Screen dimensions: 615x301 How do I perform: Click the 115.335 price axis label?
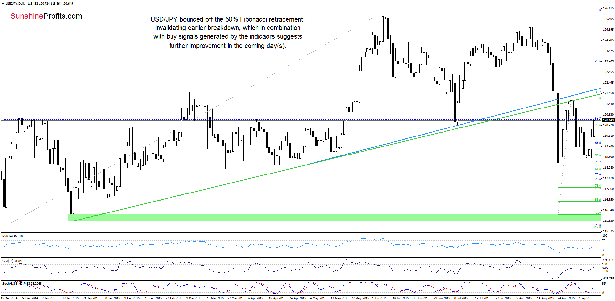[608, 231]
